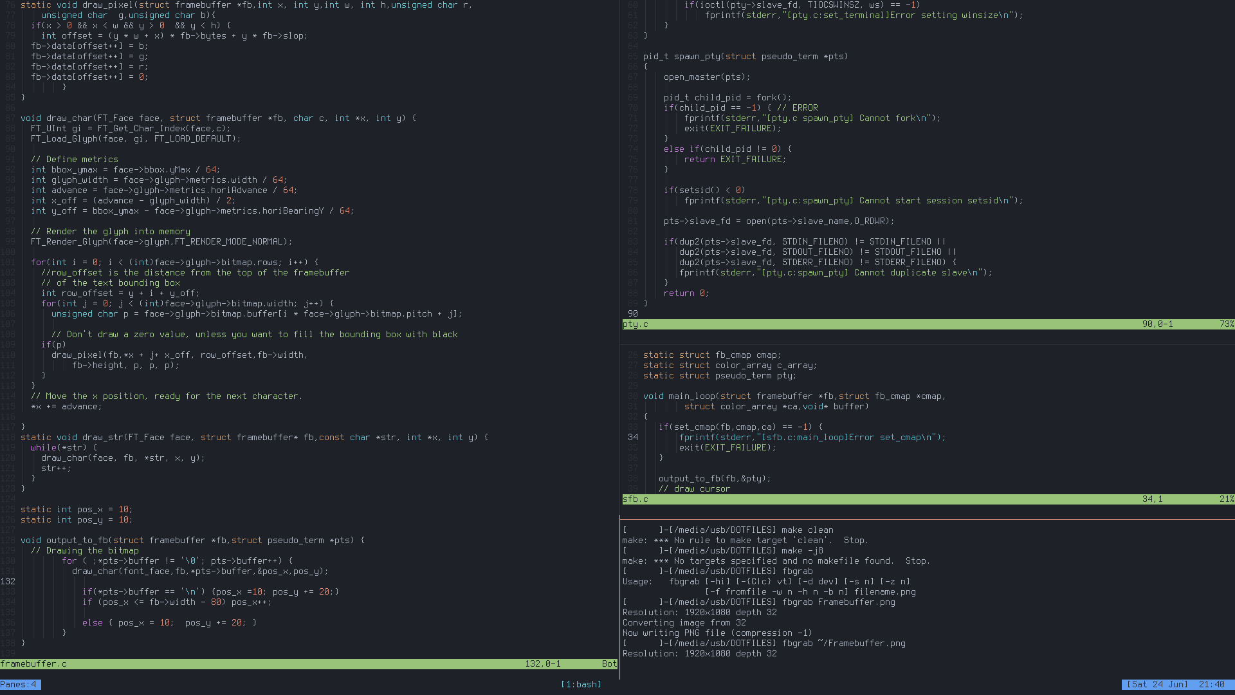The height and width of the screenshot is (695, 1235).
Task: Click the 'fbgrab Framebuffer.png' terminal command
Action: (x=838, y=602)
